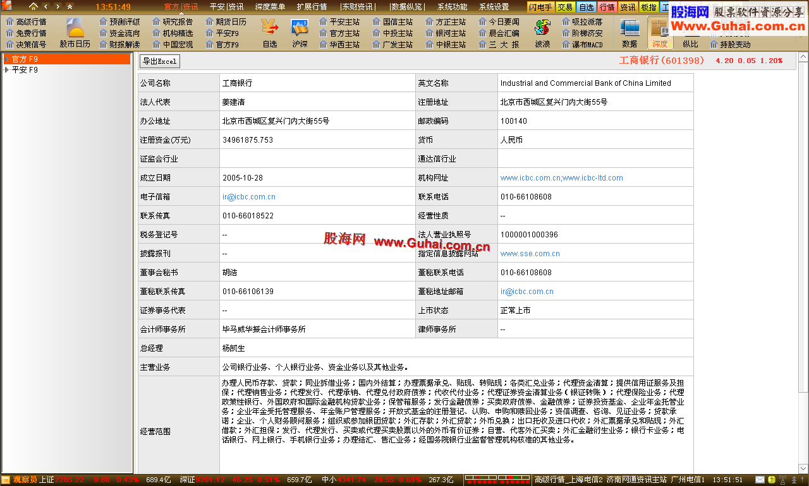
Task: Open 免费行情 free quotes
Action: (x=26, y=33)
